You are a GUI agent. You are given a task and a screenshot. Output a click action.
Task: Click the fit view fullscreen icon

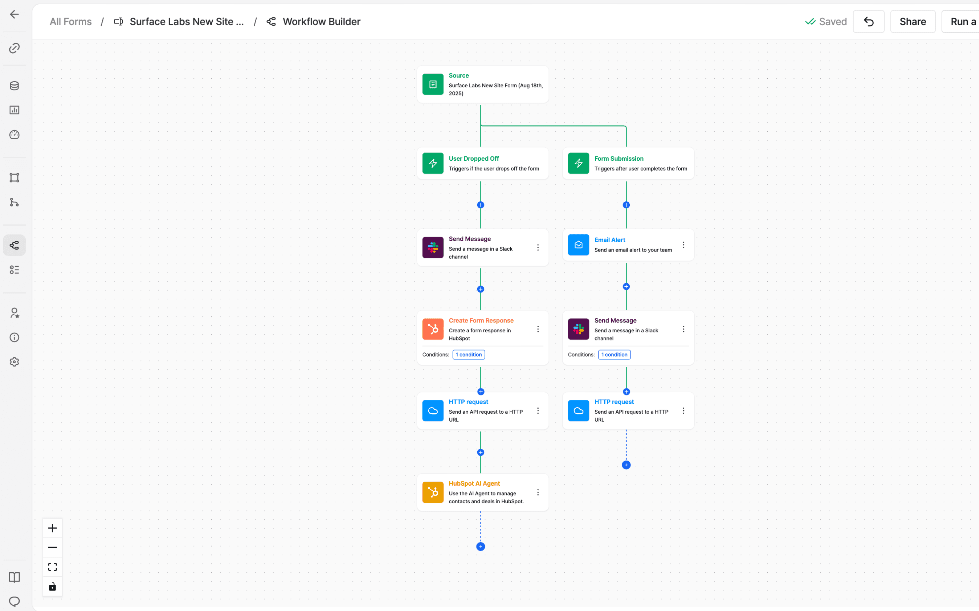click(x=53, y=567)
